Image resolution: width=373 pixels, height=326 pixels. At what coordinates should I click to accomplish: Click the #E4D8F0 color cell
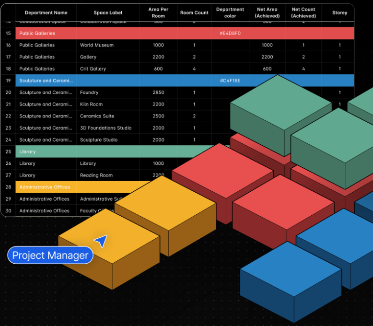tap(230, 33)
